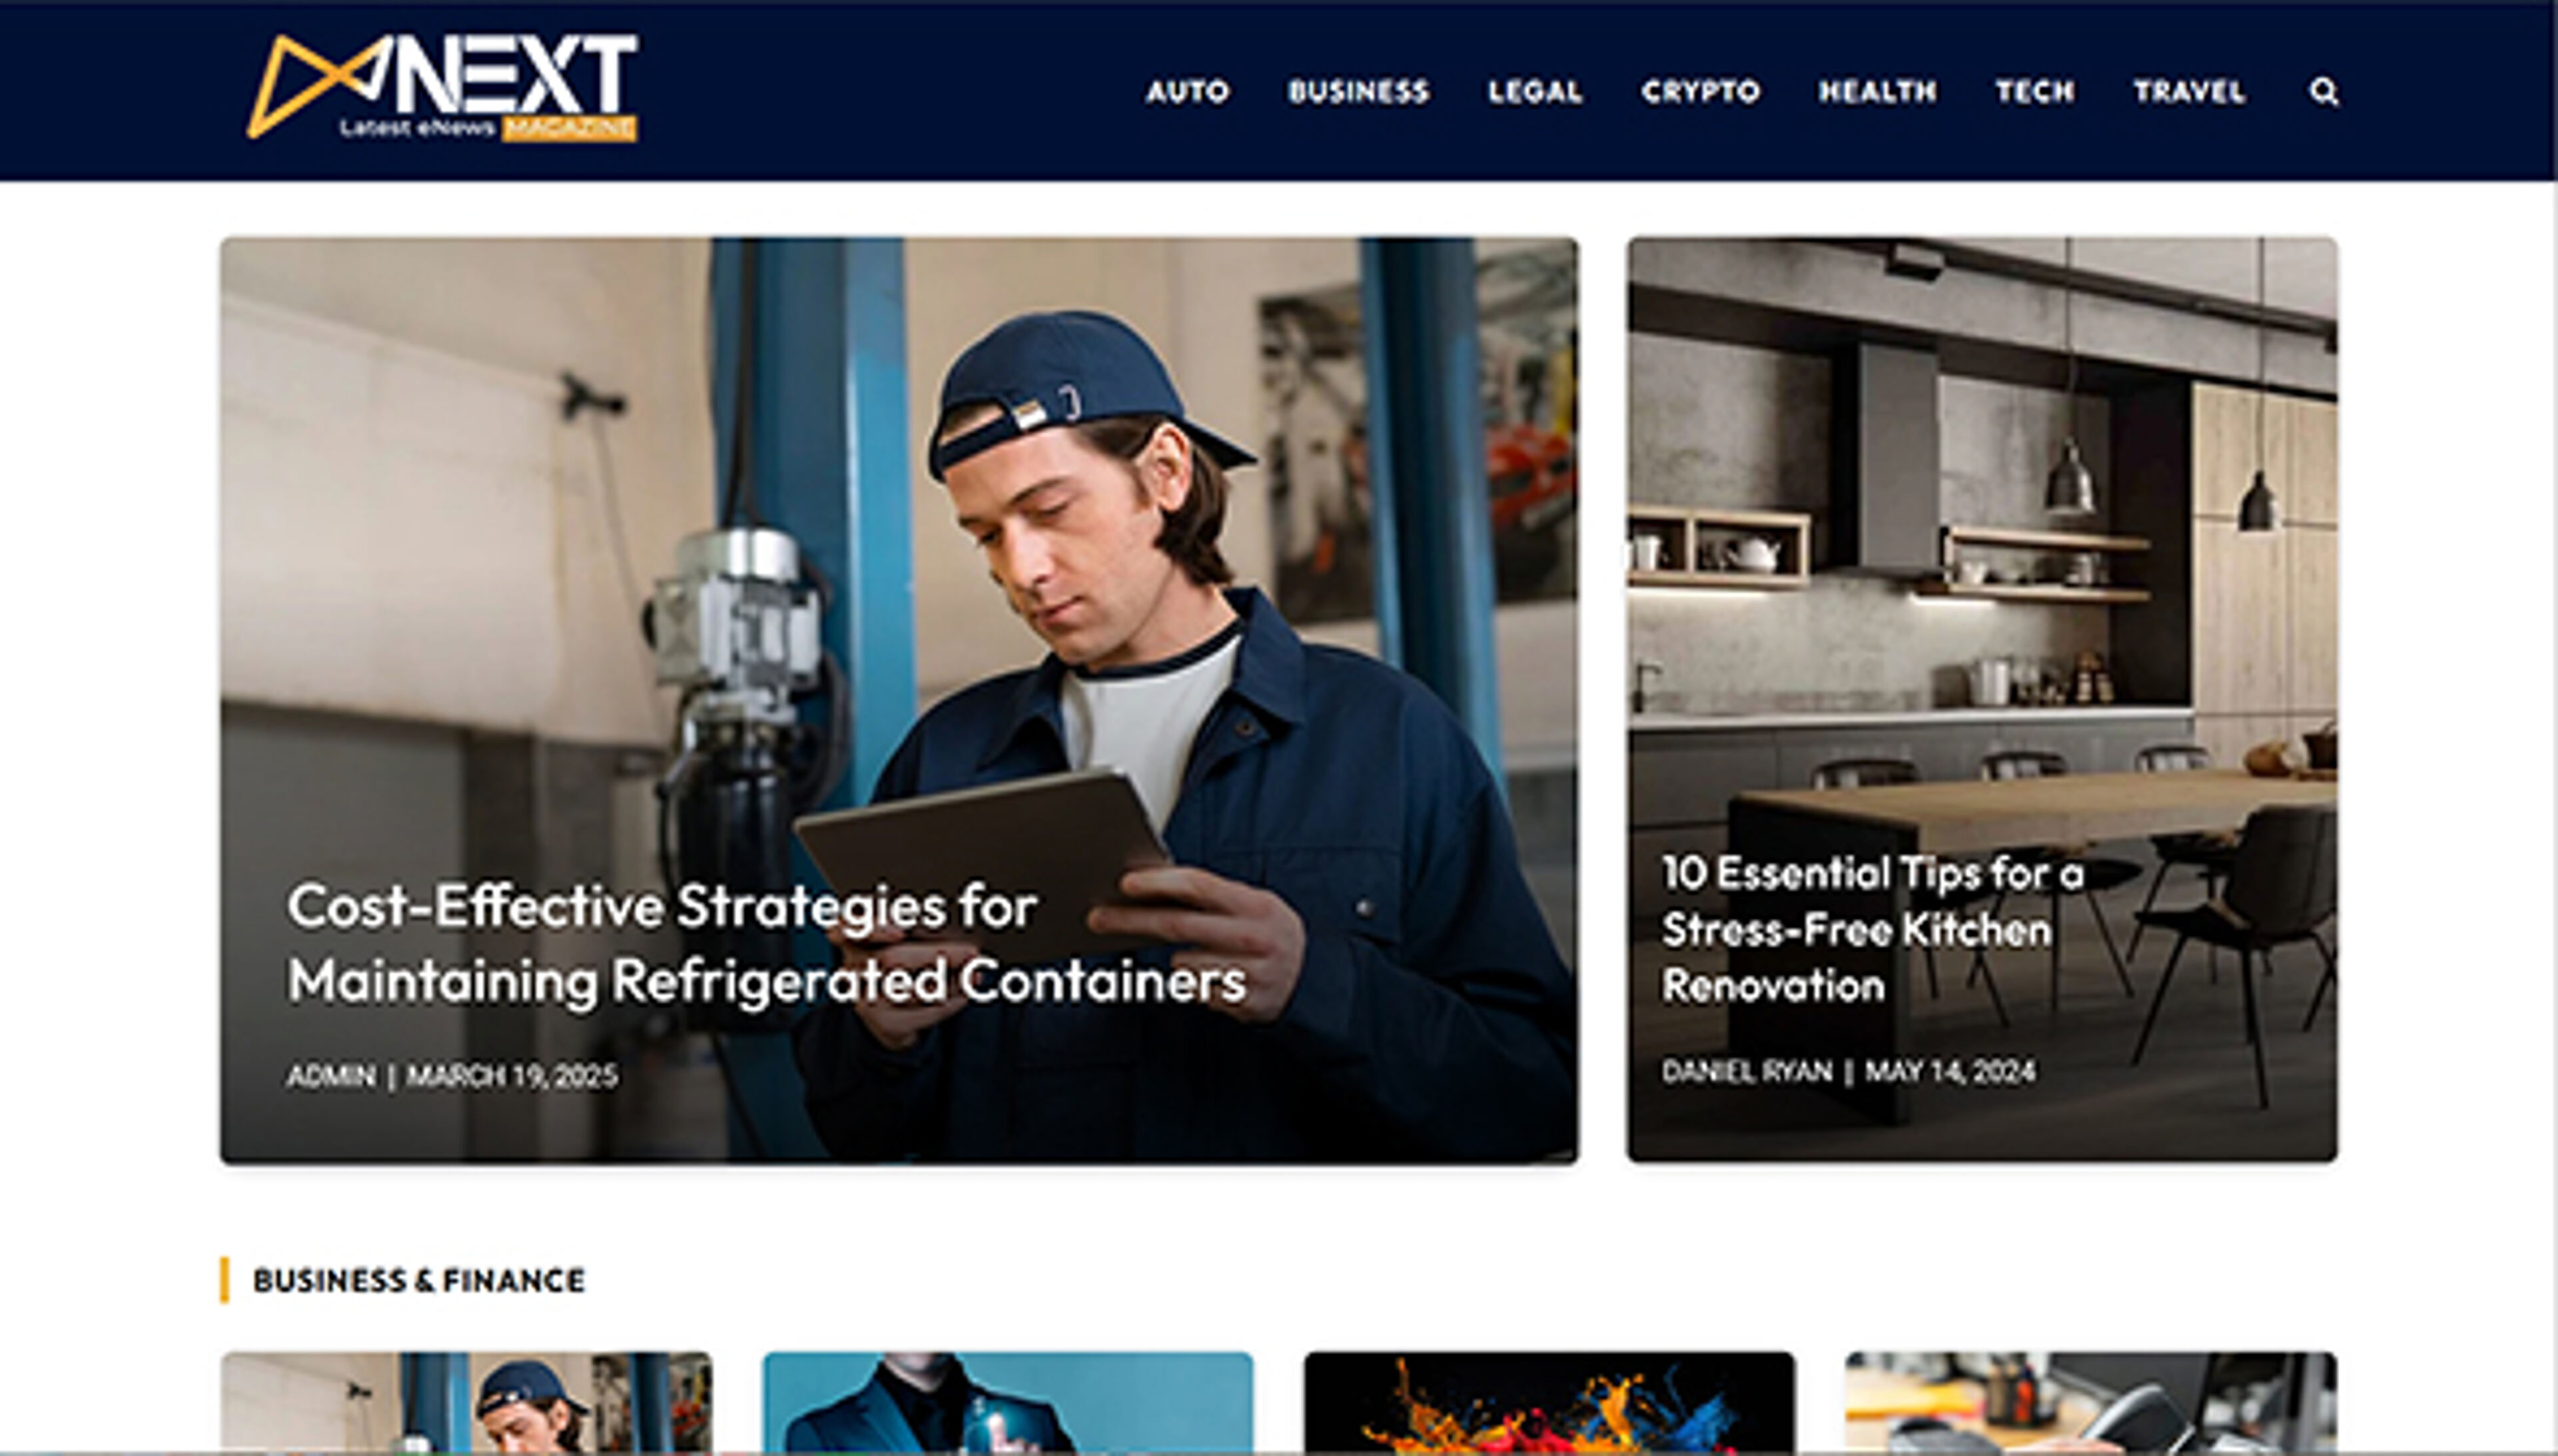Open the blue suit businessman thumbnail

point(1007,1402)
